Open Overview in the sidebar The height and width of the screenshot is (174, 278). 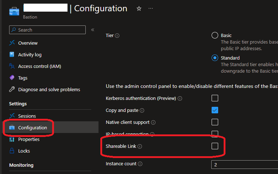pyautogui.click(x=28, y=43)
